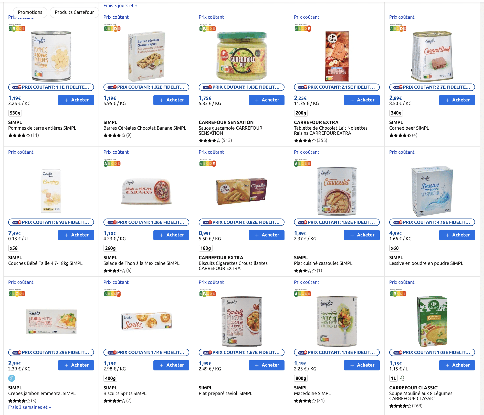This screenshot has width=484, height=415.
Task: Click the frozen snowflake icon under Crêpes jambon
Action: pyautogui.click(x=12, y=378)
